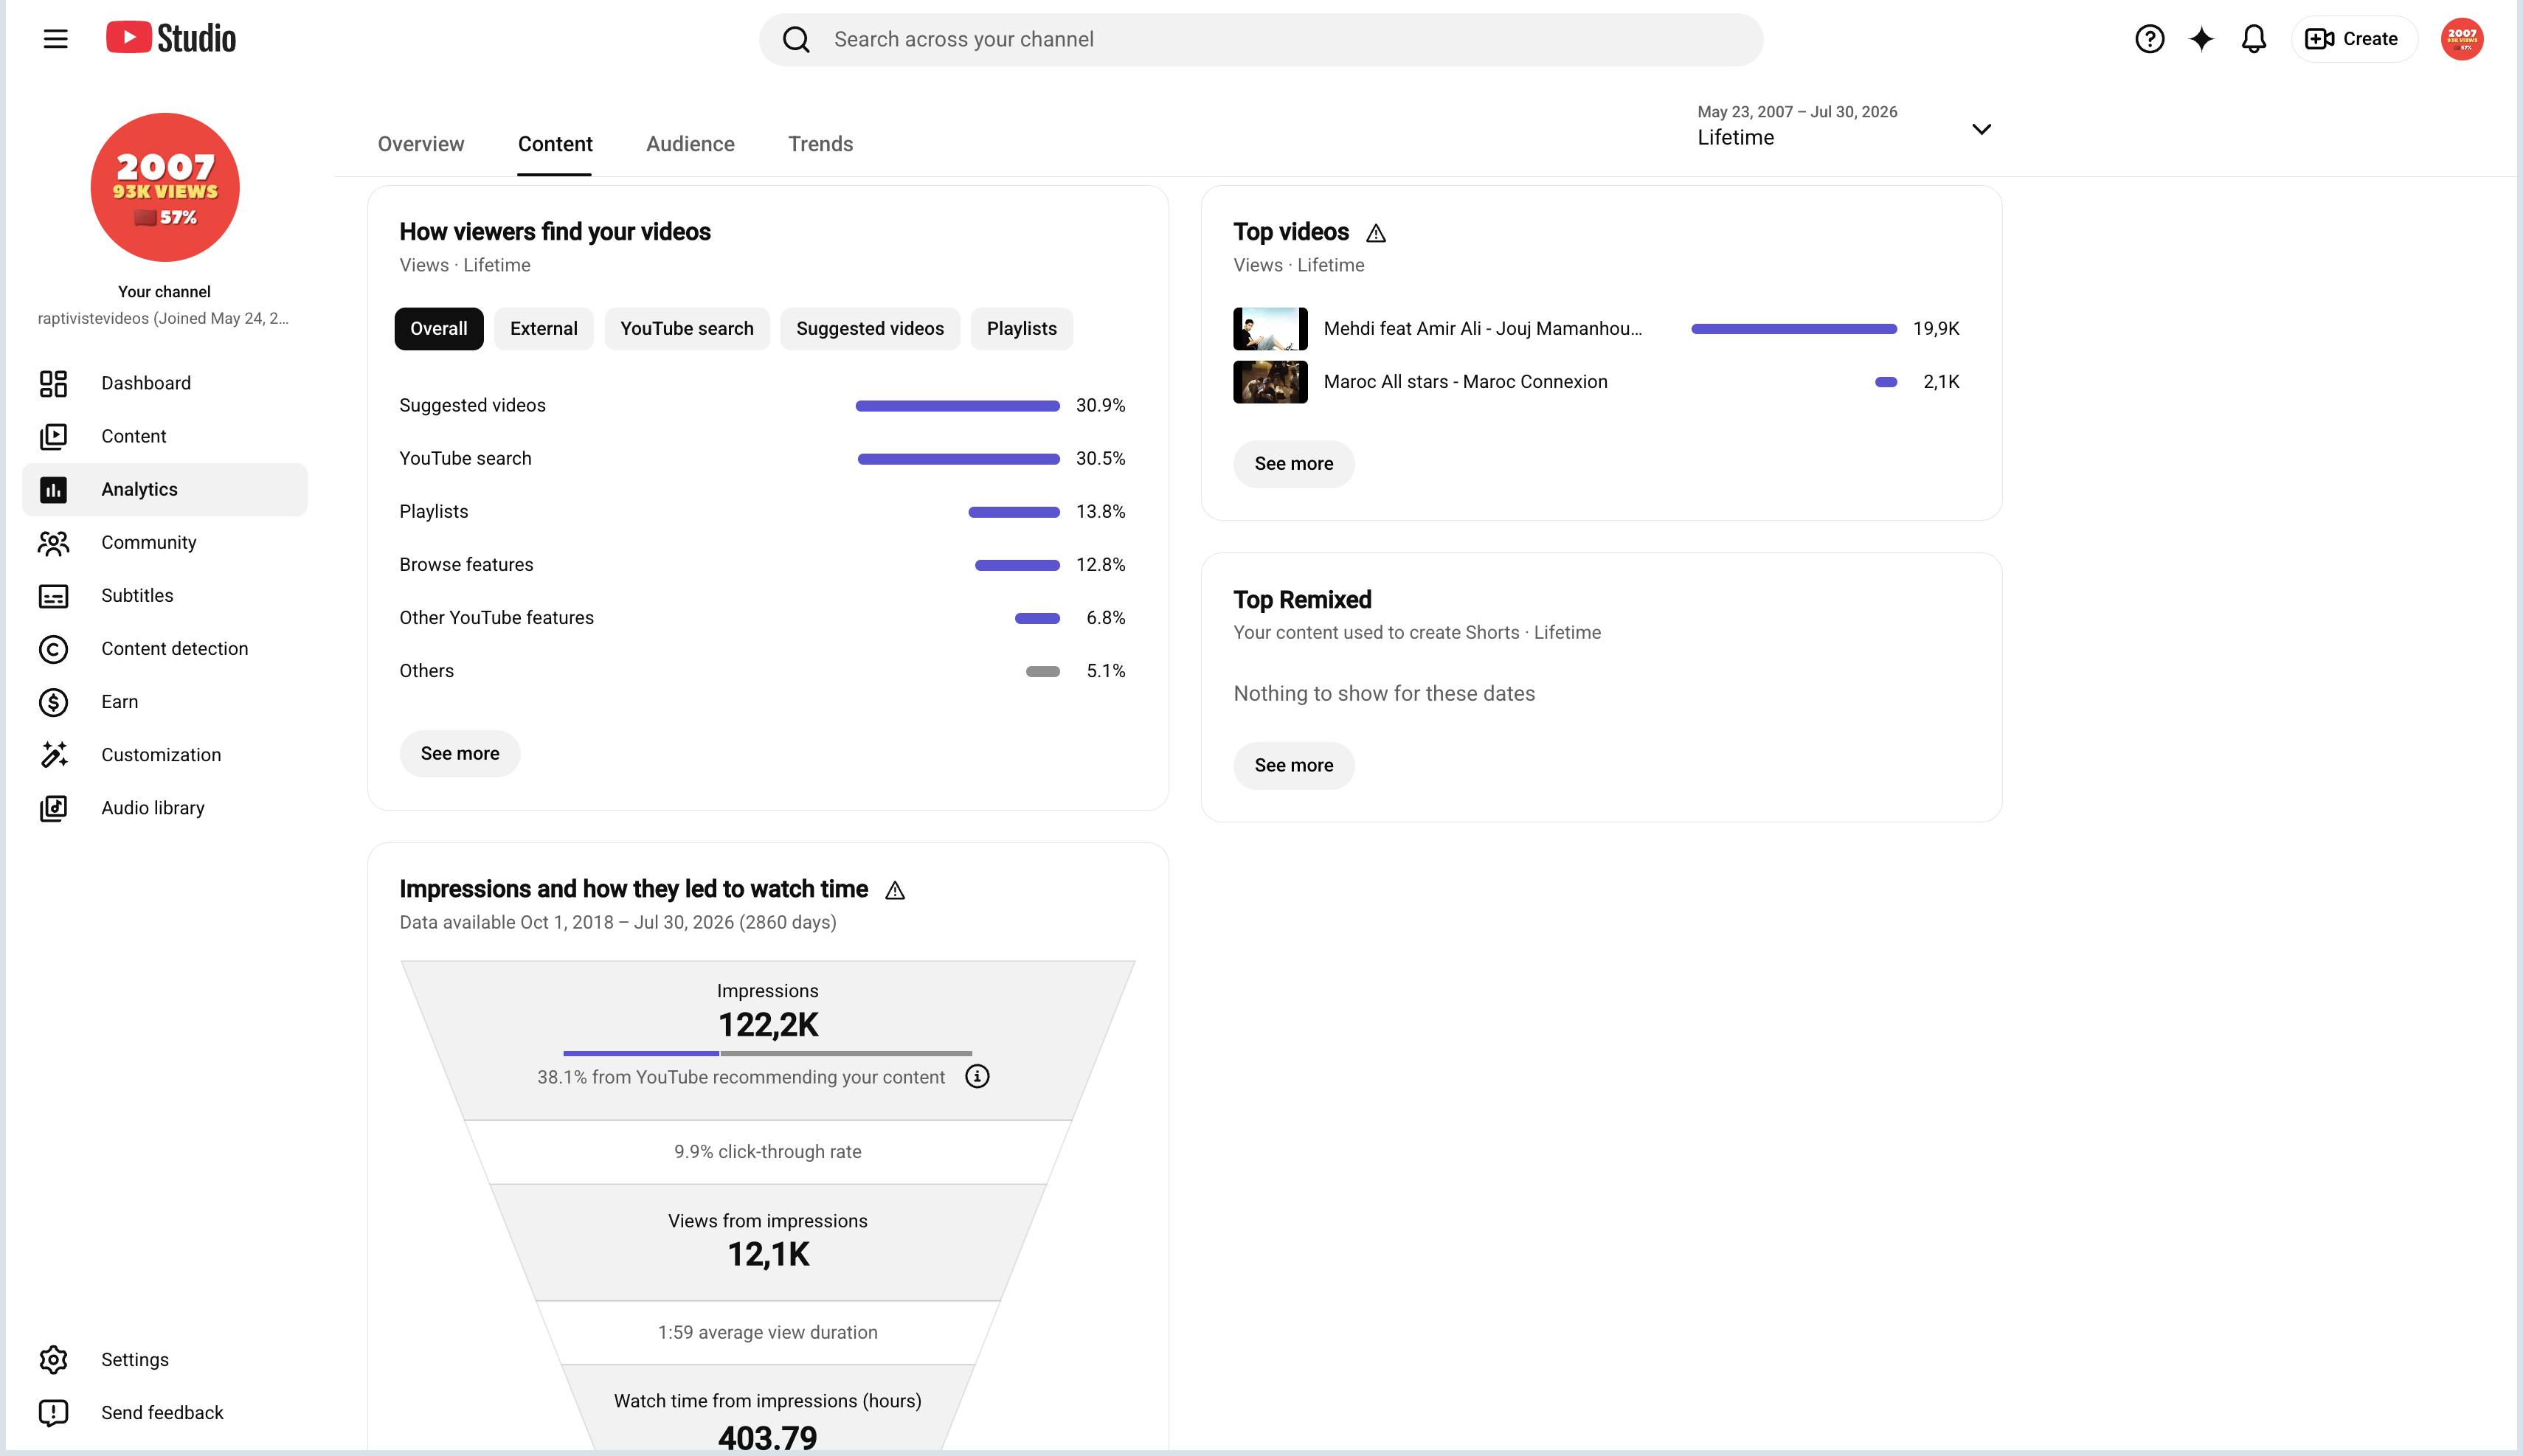The width and height of the screenshot is (2523, 1456).
Task: Click the Browse features row label
Action: [466, 565]
